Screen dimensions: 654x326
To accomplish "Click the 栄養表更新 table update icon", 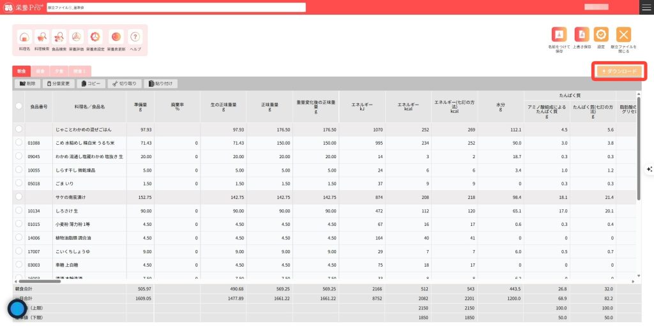I will tap(116, 38).
